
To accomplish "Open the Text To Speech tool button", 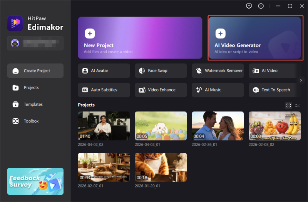I will (x=275, y=90).
